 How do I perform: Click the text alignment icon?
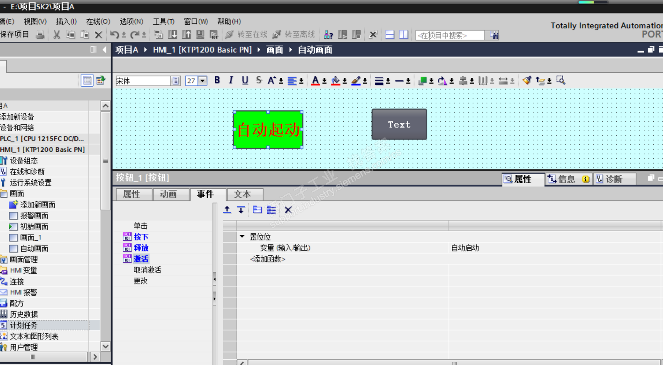[292, 80]
